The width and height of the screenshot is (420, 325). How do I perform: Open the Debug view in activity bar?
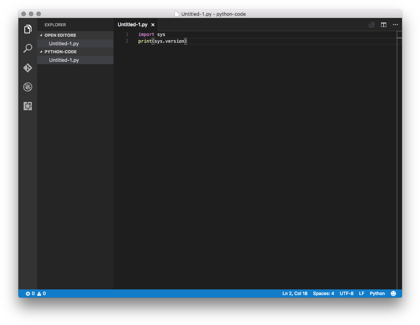pyautogui.click(x=28, y=87)
